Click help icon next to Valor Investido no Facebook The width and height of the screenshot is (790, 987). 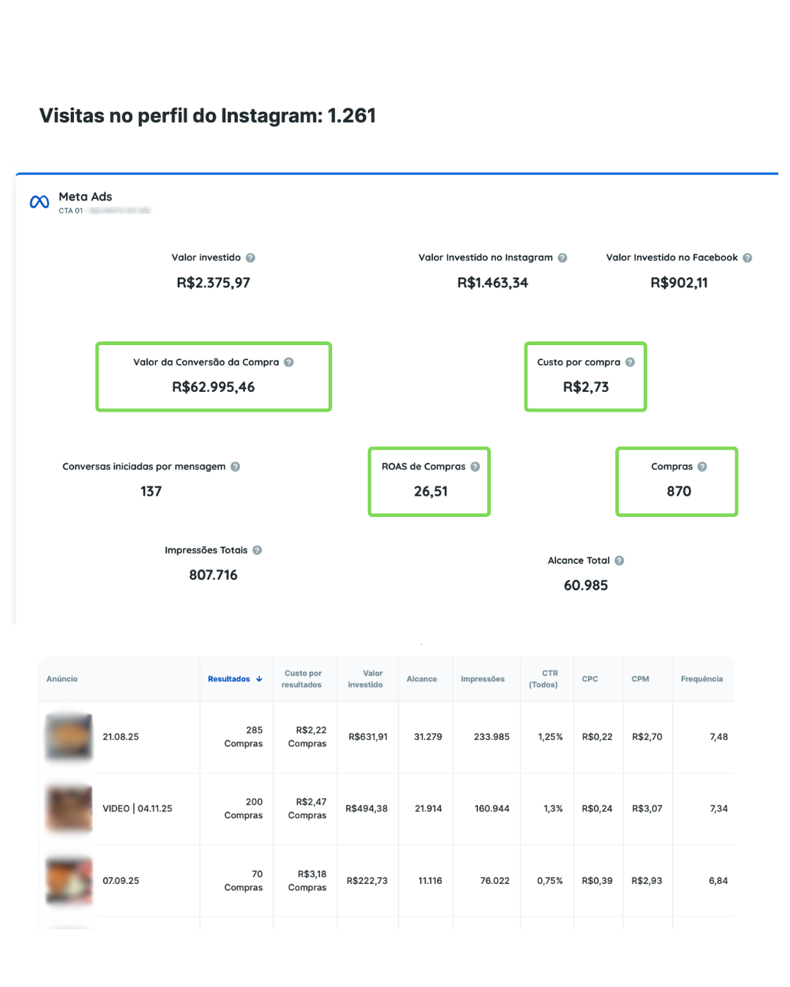pyautogui.click(x=747, y=258)
